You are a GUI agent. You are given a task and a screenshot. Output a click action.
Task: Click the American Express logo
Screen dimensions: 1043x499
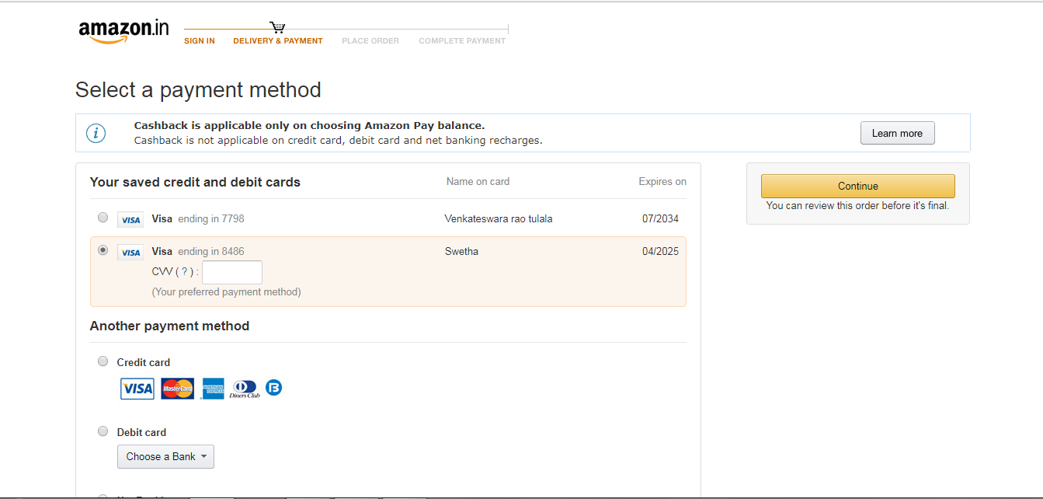click(x=213, y=389)
